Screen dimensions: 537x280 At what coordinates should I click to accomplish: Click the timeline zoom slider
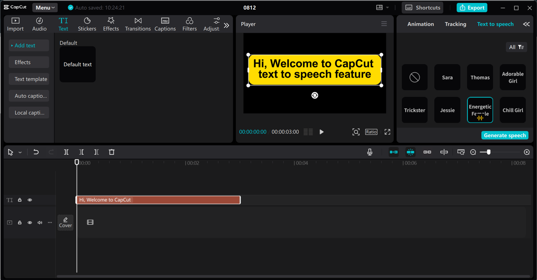tap(499, 152)
